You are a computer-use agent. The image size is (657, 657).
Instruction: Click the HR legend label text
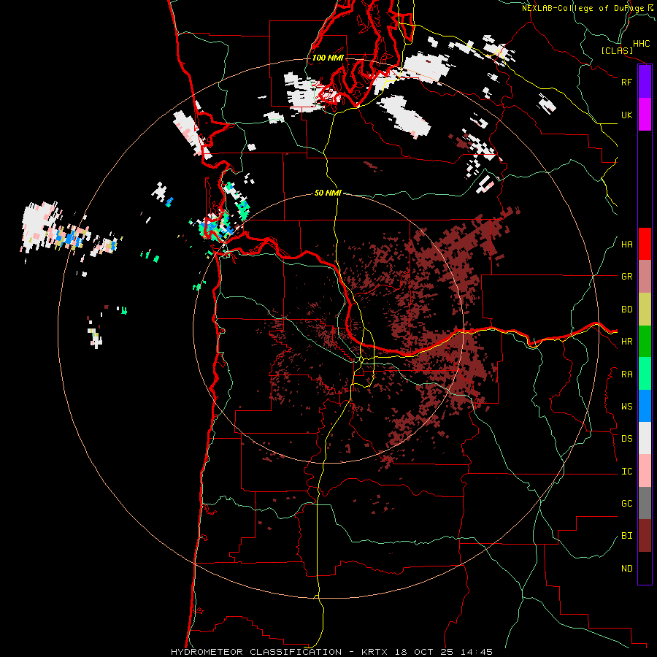(x=627, y=342)
